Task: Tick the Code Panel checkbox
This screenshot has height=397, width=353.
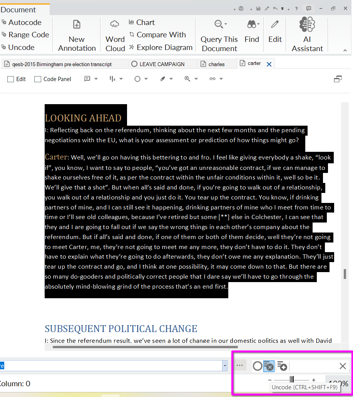Action: [x=38, y=79]
